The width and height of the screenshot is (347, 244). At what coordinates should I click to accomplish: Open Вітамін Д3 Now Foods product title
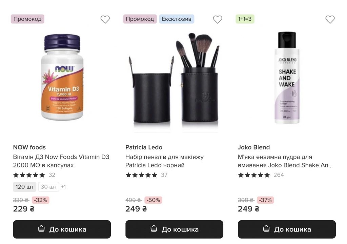[61, 161]
